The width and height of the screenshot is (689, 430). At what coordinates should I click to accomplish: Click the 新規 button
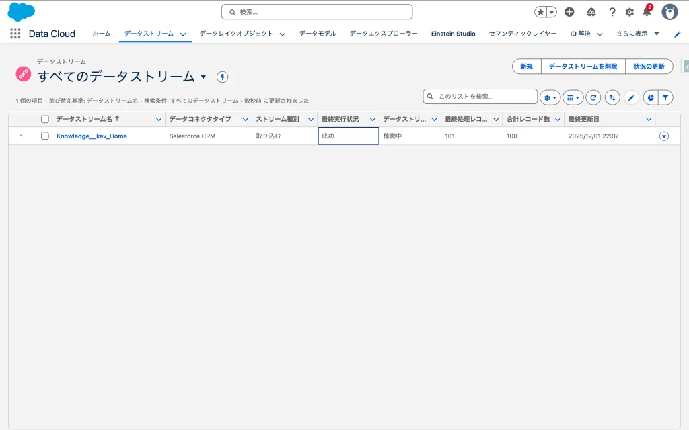tap(526, 67)
